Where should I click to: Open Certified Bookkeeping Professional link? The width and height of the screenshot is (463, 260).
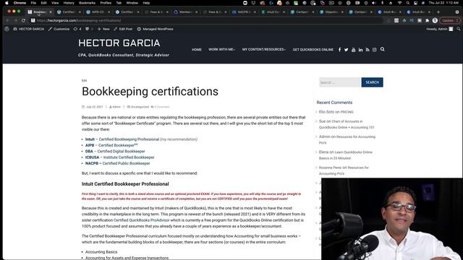click(129, 139)
